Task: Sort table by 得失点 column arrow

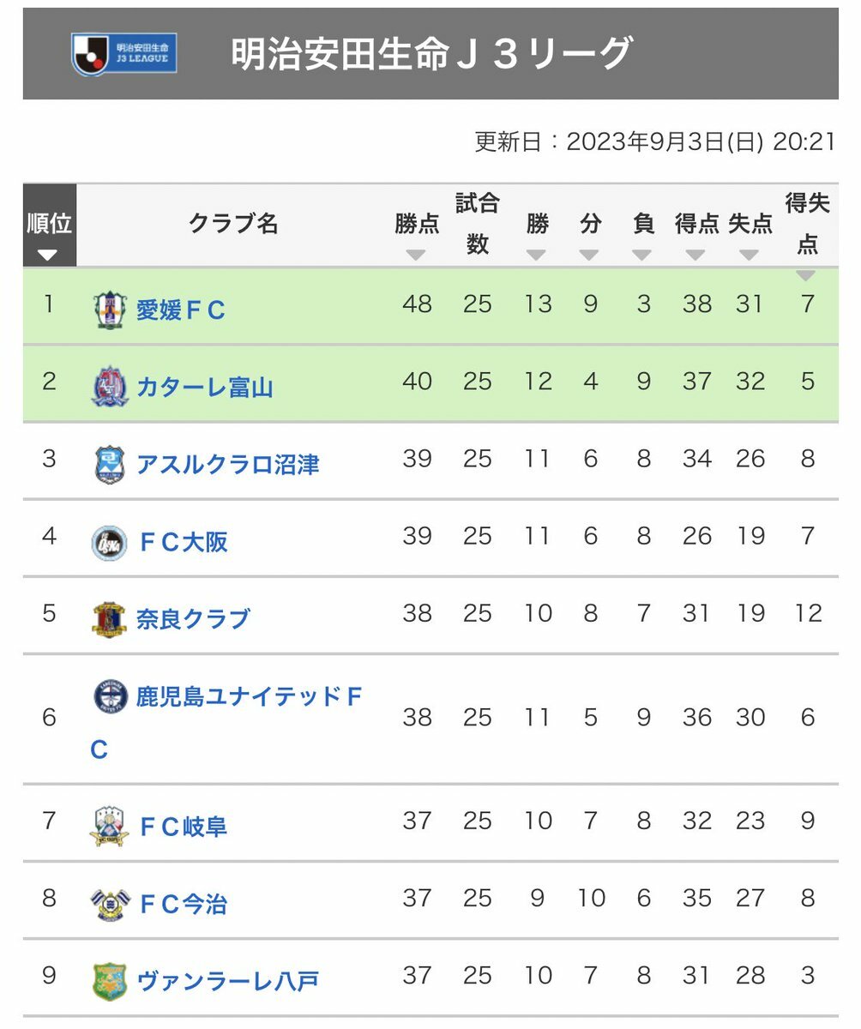Action: click(806, 275)
